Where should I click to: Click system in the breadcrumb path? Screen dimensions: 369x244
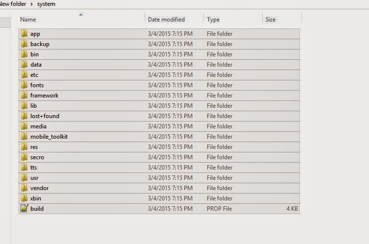point(46,4)
